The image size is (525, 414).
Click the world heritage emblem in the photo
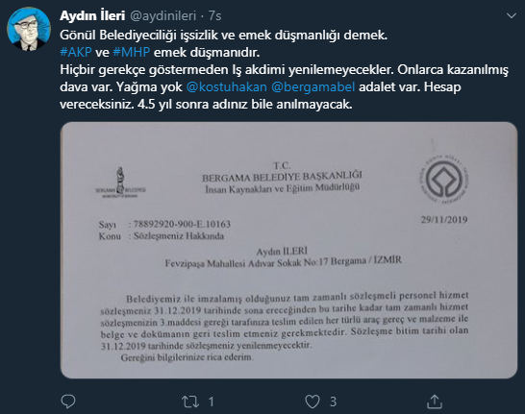444,181
